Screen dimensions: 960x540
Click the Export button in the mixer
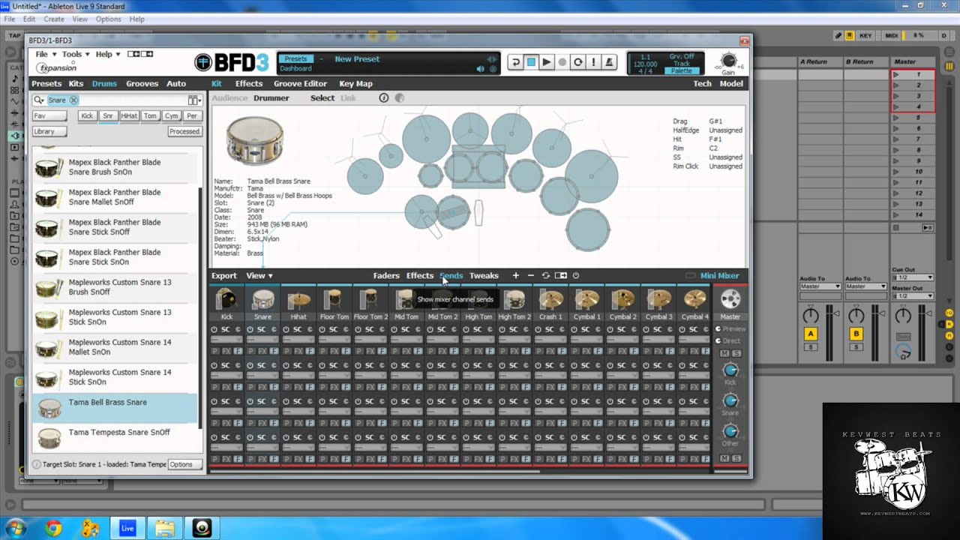(x=223, y=276)
